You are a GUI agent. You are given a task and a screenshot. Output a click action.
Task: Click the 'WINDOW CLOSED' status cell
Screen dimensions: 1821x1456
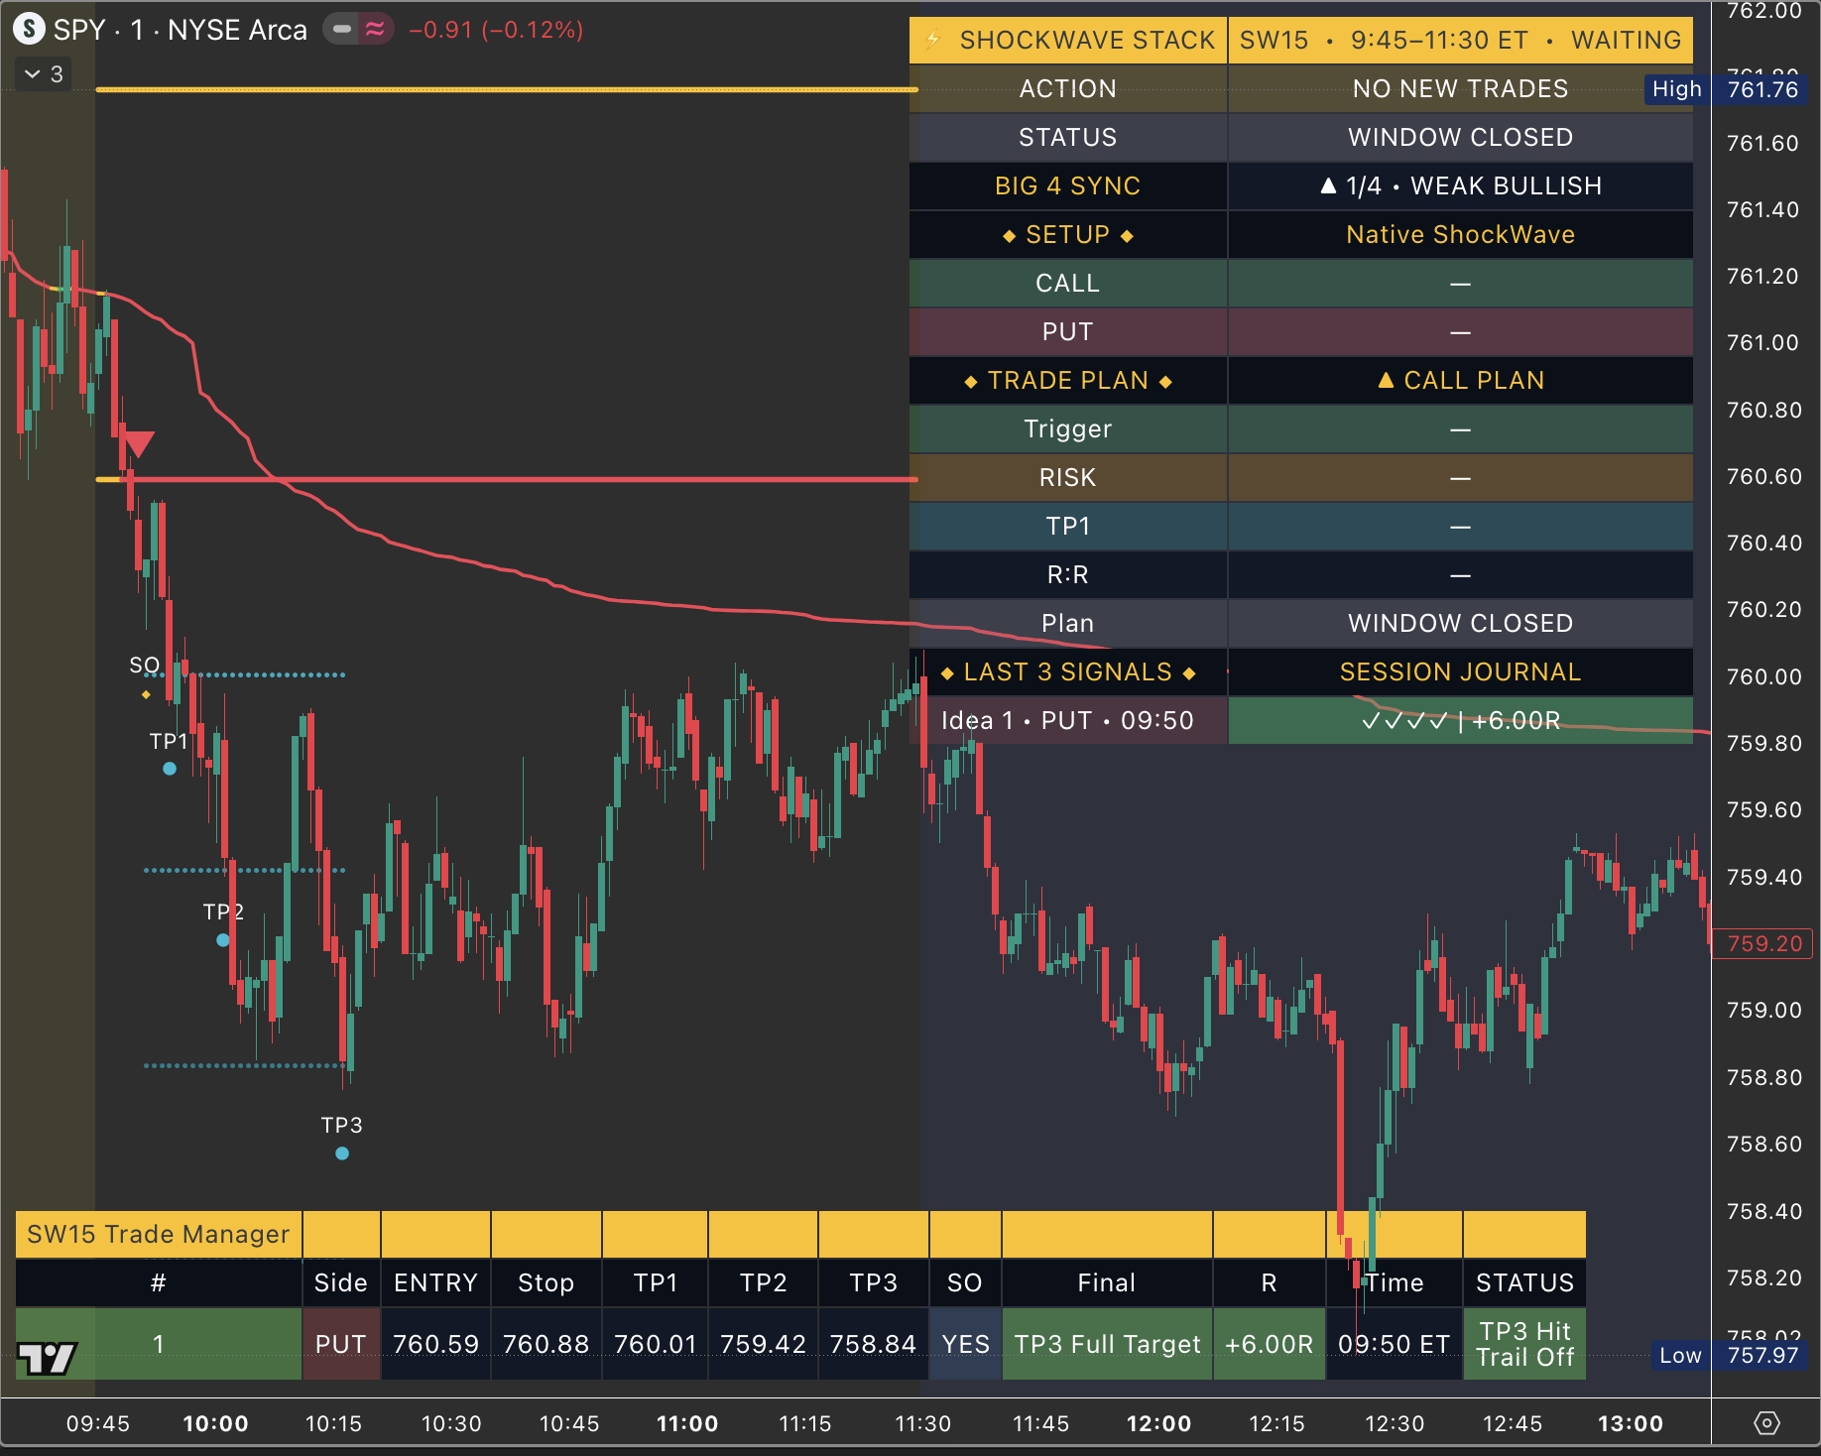[1460, 137]
